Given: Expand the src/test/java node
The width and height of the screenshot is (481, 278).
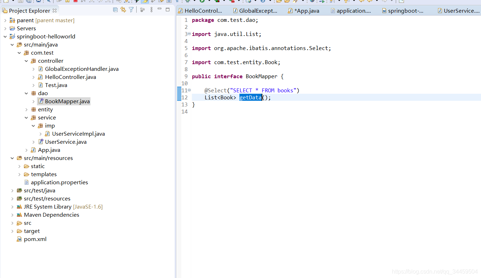Looking at the screenshot, I should tap(12, 191).
